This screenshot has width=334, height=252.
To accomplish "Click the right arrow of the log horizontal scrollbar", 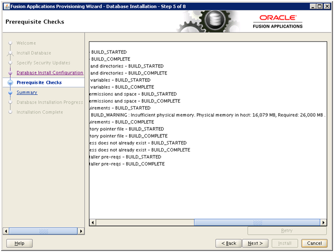I will (x=323, y=223).
